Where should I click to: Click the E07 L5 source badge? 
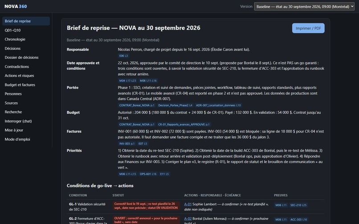143,144
